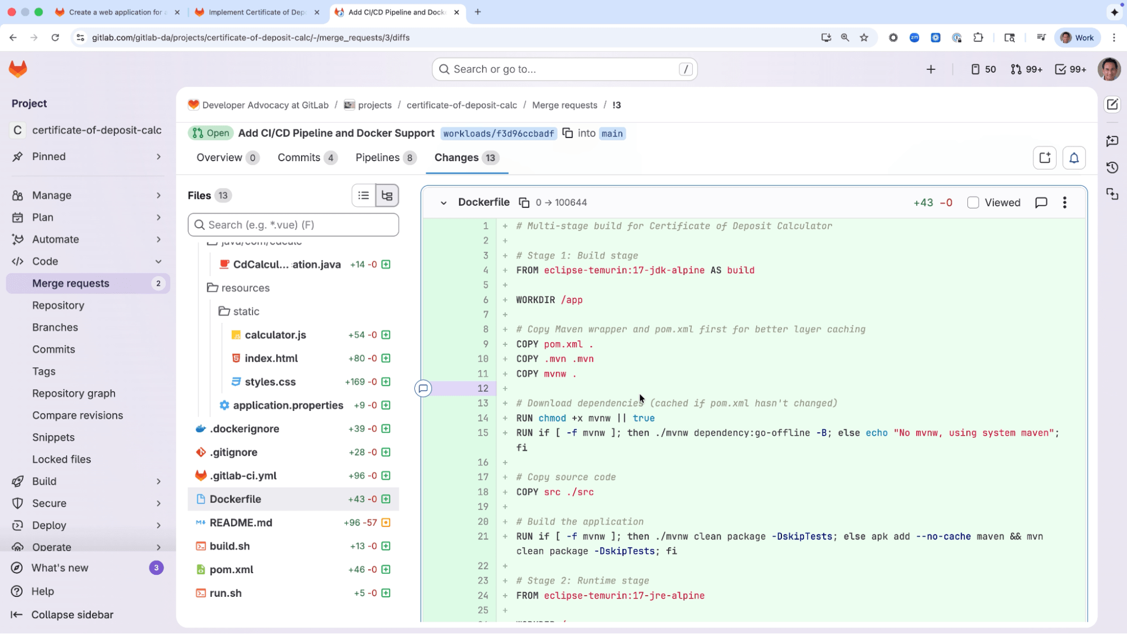
Task: Click the comment bubble on Dockerfile line 12
Action: [x=423, y=388]
